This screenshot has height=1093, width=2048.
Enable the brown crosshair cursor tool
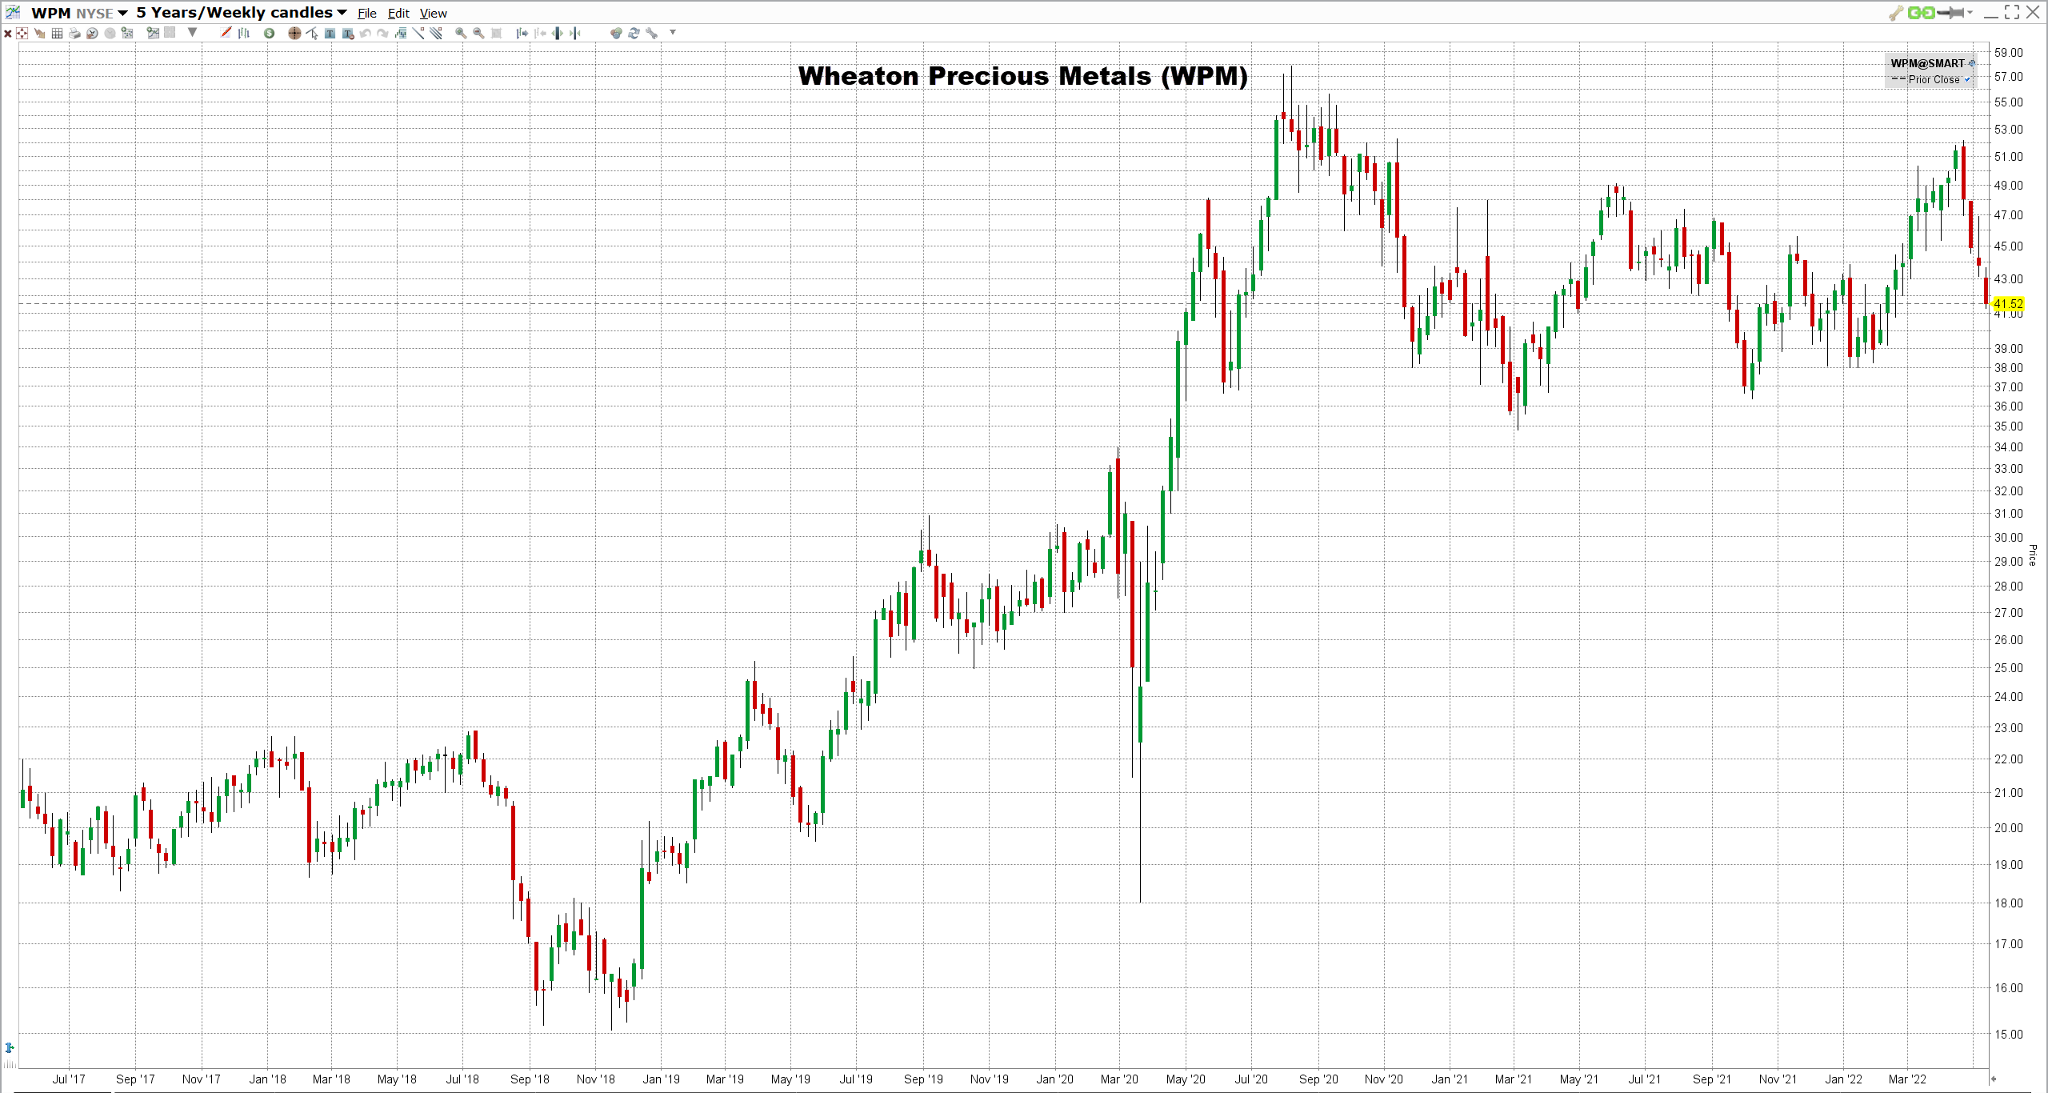294,33
